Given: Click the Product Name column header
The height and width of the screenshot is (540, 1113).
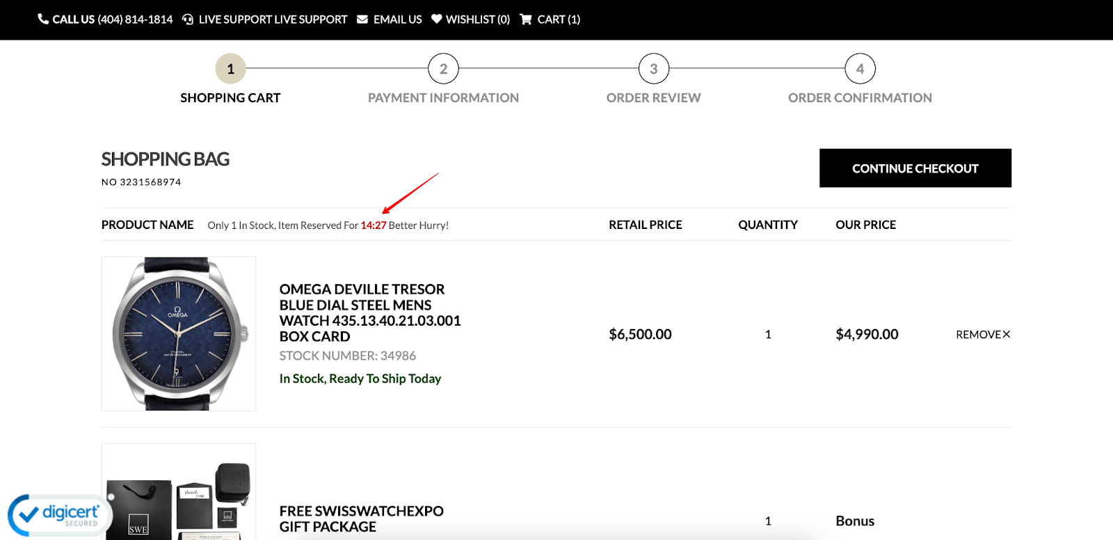Looking at the screenshot, I should tap(147, 225).
